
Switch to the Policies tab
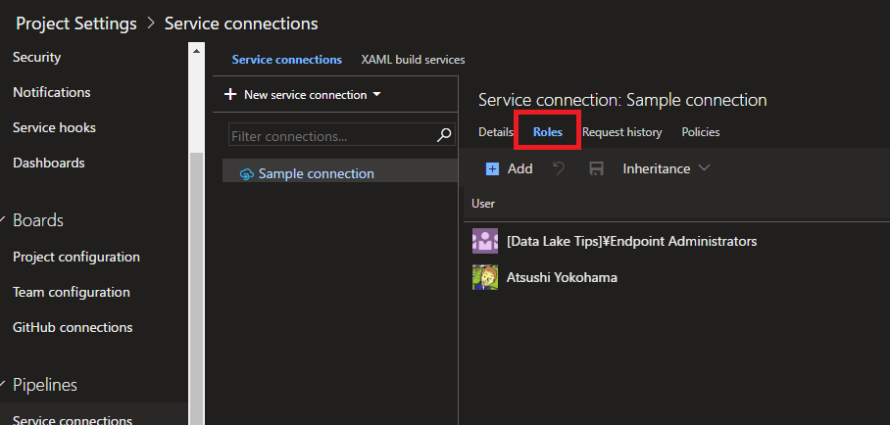pos(701,132)
